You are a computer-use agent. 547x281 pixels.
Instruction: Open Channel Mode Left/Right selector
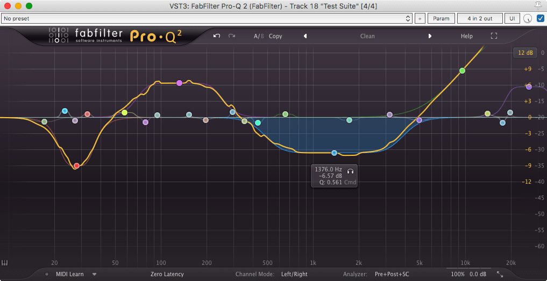coord(294,274)
